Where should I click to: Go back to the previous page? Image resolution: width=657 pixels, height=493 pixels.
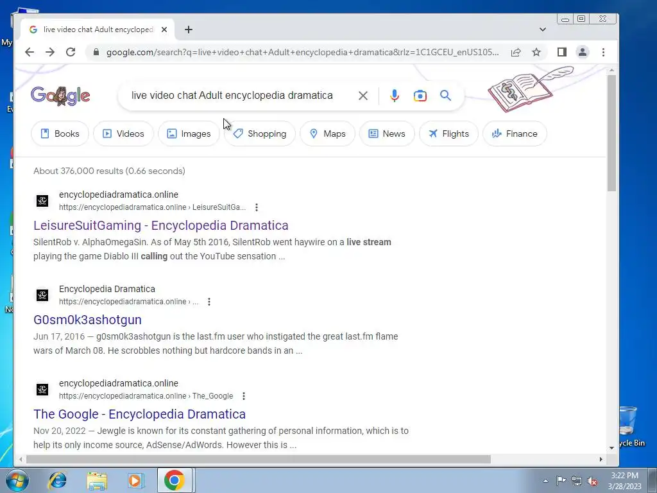[x=30, y=52]
